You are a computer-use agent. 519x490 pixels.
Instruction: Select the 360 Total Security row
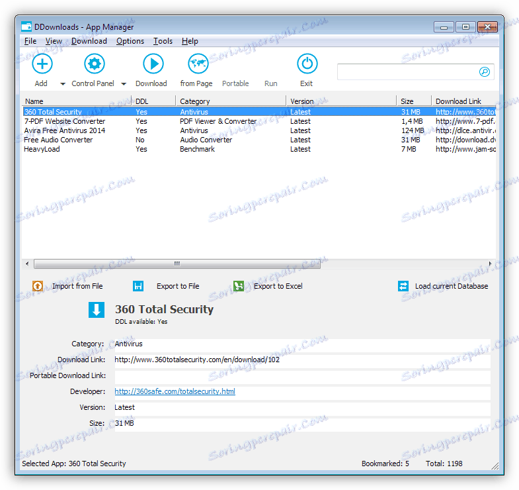(259, 112)
